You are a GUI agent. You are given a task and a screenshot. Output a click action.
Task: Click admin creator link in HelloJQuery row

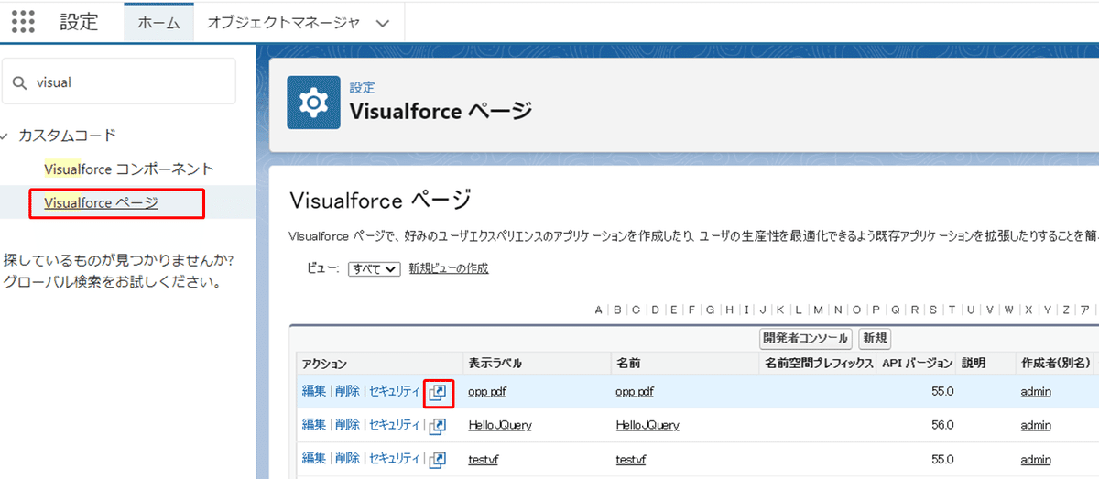coord(1036,425)
